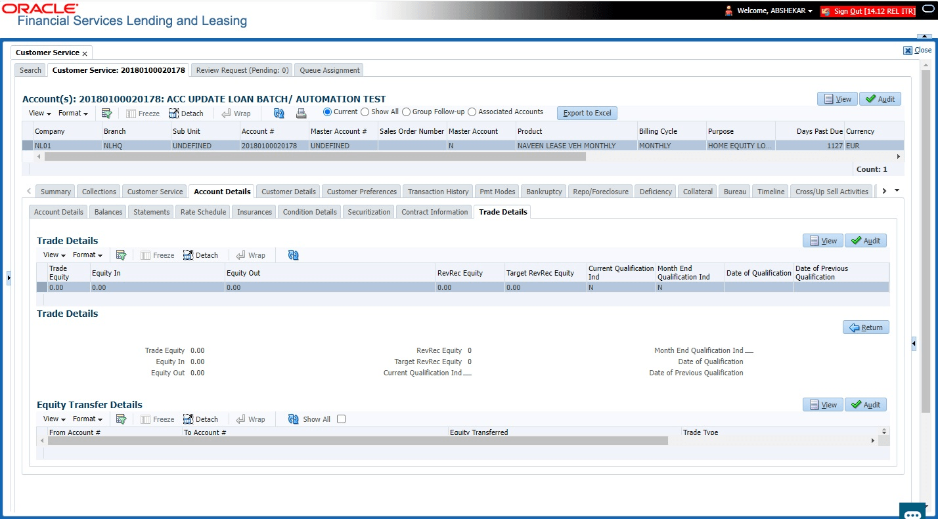Click the NAVEEN LEASE VEH MONTHLY product cell

[x=576, y=146]
